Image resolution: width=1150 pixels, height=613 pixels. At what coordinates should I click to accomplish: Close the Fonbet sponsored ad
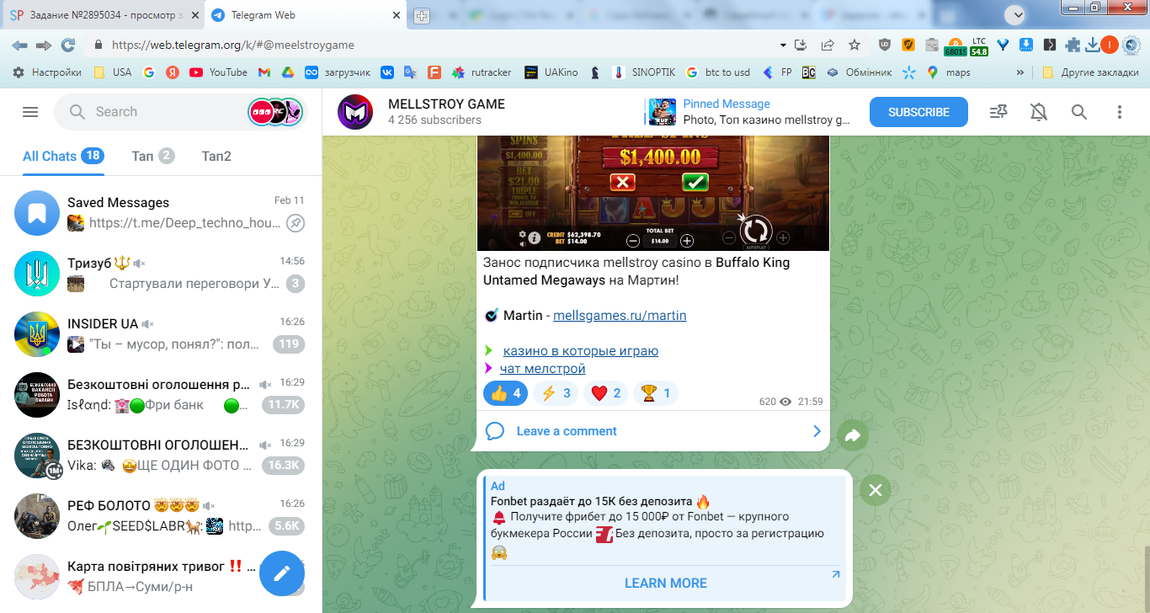[x=876, y=490]
